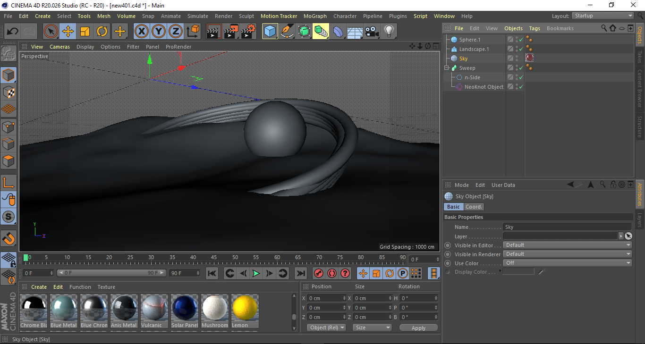Image resolution: width=645 pixels, height=344 pixels.
Task: Open Object (Rel) coordinate dropdown
Action: [326, 327]
